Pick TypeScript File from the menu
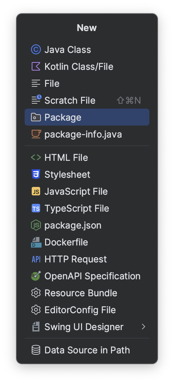The height and width of the screenshot is (383, 174). 87,208
